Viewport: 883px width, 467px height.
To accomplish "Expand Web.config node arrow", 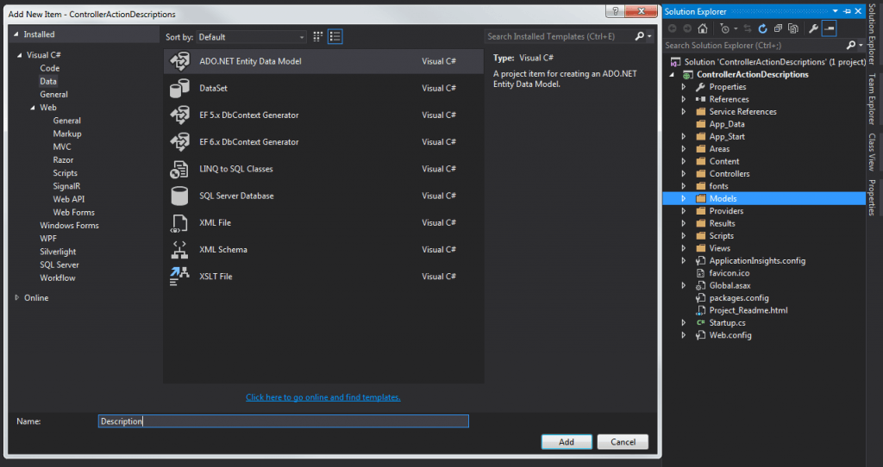I will [x=684, y=335].
